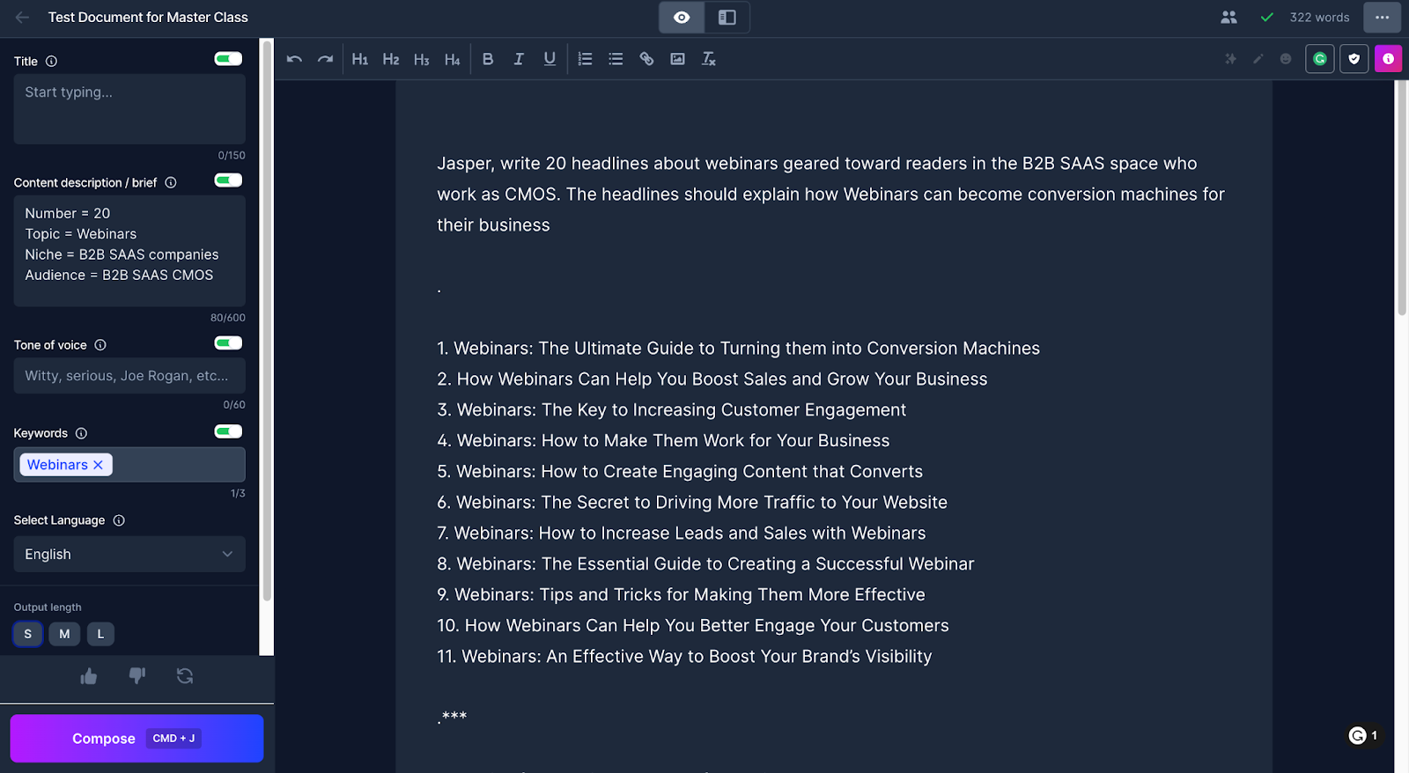Click headline 6 about Driving More Traffic
This screenshot has width=1409, height=773.
point(692,503)
